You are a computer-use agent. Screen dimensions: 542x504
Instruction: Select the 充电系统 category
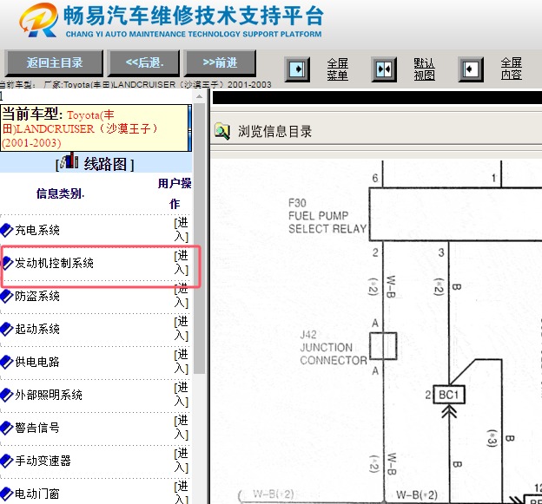click(x=37, y=230)
